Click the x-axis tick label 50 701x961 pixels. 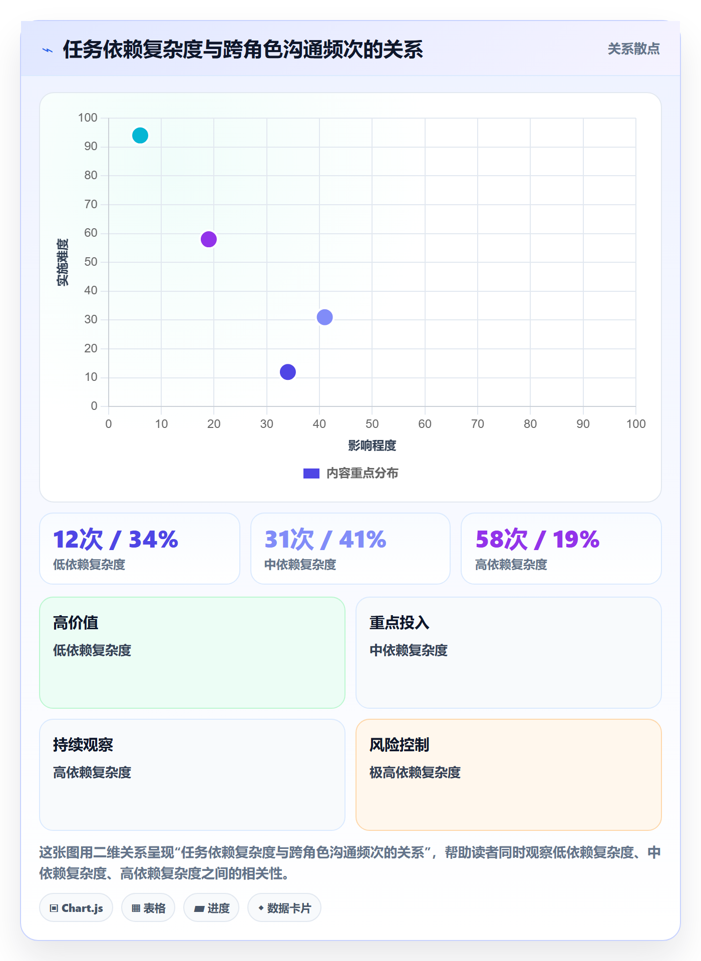[372, 424]
